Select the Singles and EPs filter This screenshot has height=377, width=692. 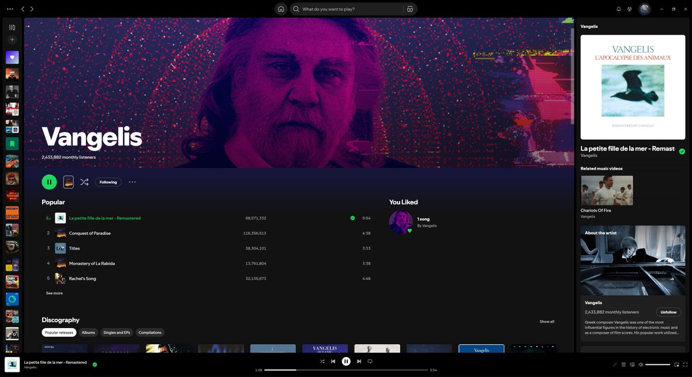[x=116, y=333]
